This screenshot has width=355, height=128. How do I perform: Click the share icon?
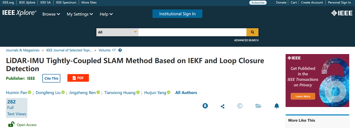click(223, 106)
